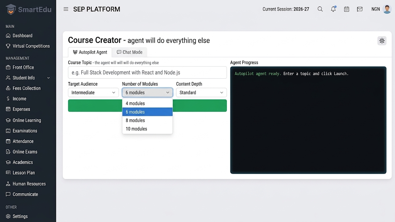Click the Online Exams document icon
This screenshot has width=395, height=222.
click(x=8, y=152)
